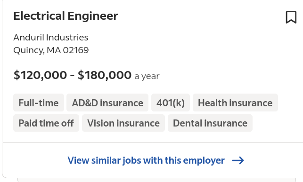The height and width of the screenshot is (182, 303).
Task: Click the 401(k) benefit tag
Action: coord(171,103)
